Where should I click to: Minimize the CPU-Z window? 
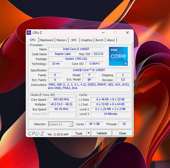(x=103, y=33)
